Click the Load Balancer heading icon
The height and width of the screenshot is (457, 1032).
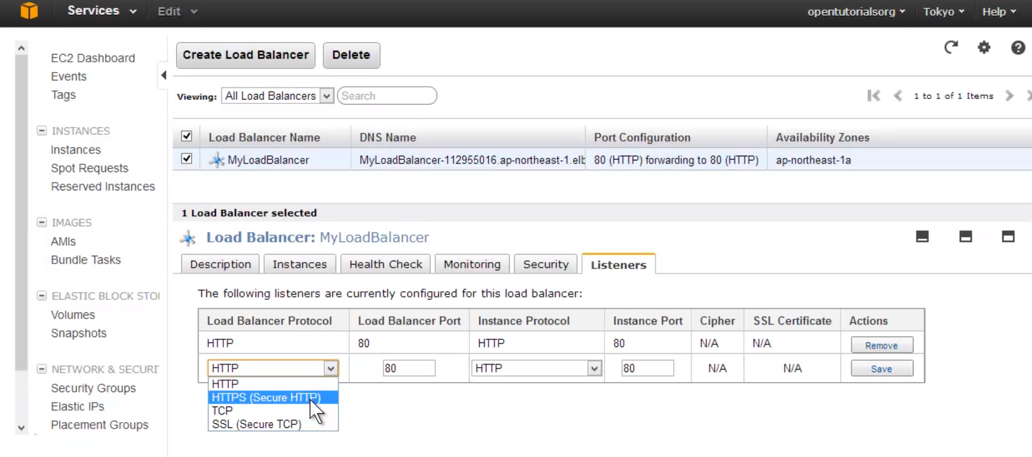pyautogui.click(x=188, y=238)
